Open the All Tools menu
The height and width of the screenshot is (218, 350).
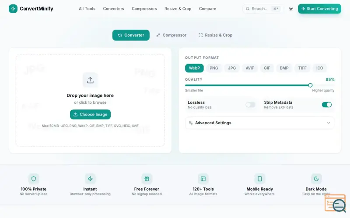pyautogui.click(x=87, y=9)
